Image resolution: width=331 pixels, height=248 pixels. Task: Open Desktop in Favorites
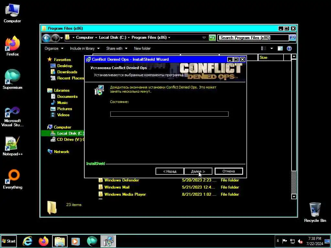coord(65,66)
